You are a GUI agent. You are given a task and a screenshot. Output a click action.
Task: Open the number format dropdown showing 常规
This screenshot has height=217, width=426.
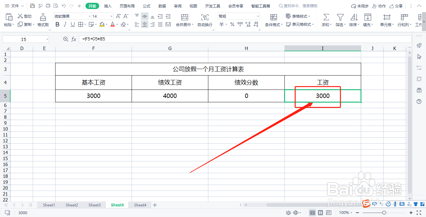[258, 16]
